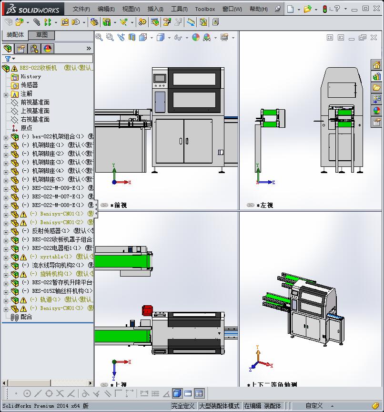Click the four-view viewport layout icon
Screen dimensions: 384x412
199,393
